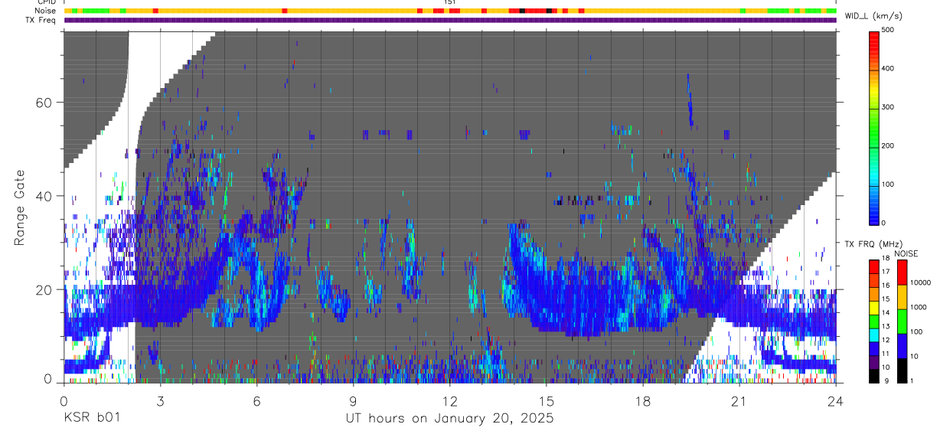Click the 'Range Gate' y-axis title
The width and height of the screenshot is (940, 434).
pos(21,208)
